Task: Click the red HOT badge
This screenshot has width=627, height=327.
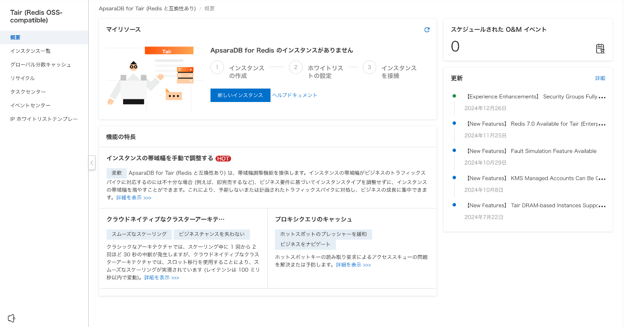Action: pos(223,158)
